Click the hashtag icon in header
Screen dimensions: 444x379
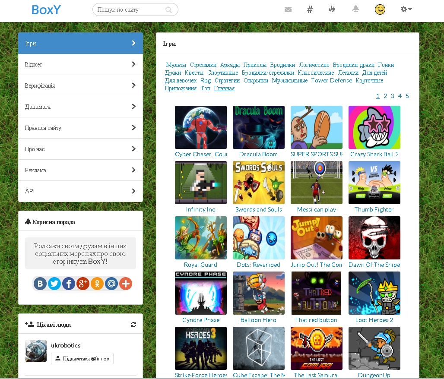[x=310, y=9]
